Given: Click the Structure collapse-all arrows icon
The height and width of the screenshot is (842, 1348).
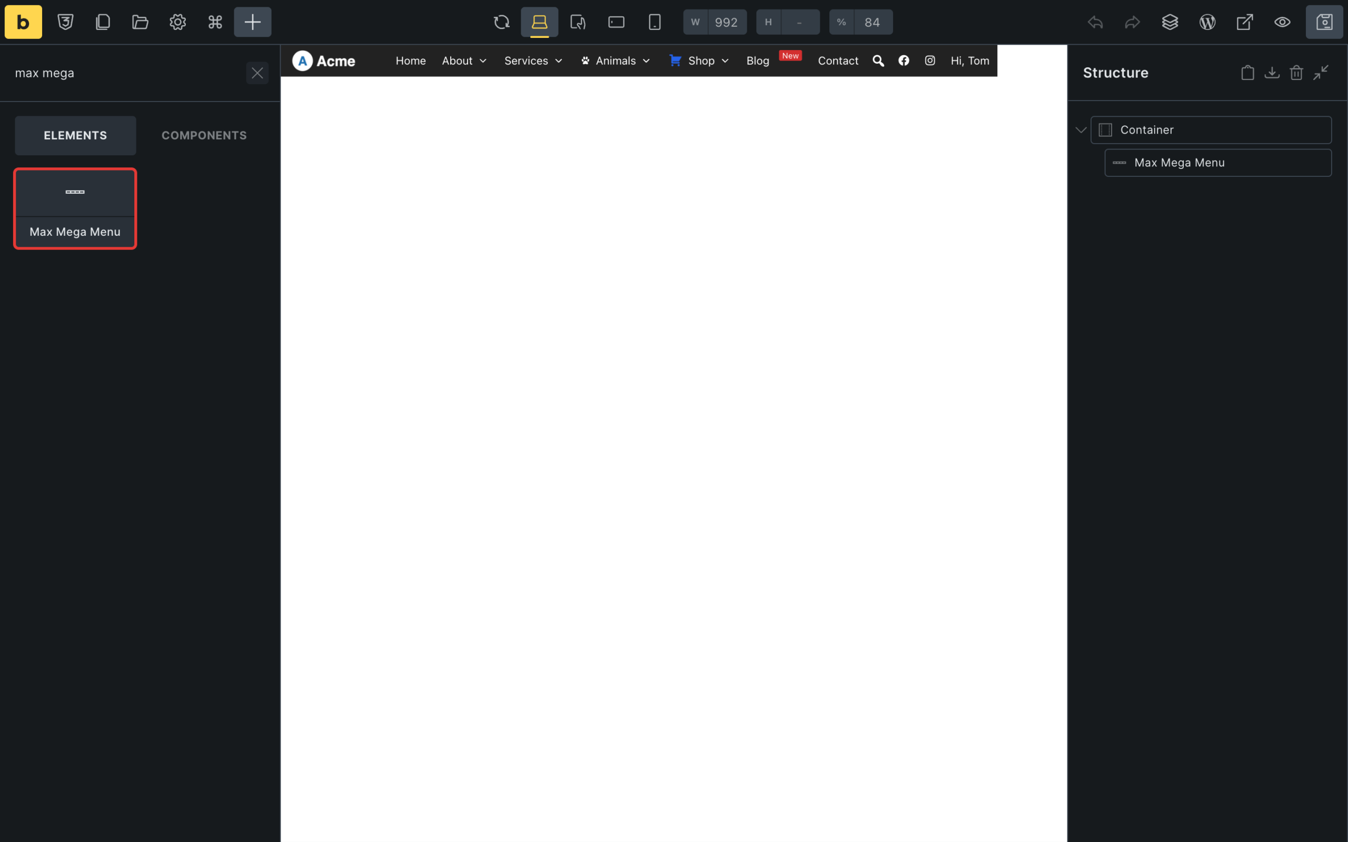Looking at the screenshot, I should click(1321, 73).
